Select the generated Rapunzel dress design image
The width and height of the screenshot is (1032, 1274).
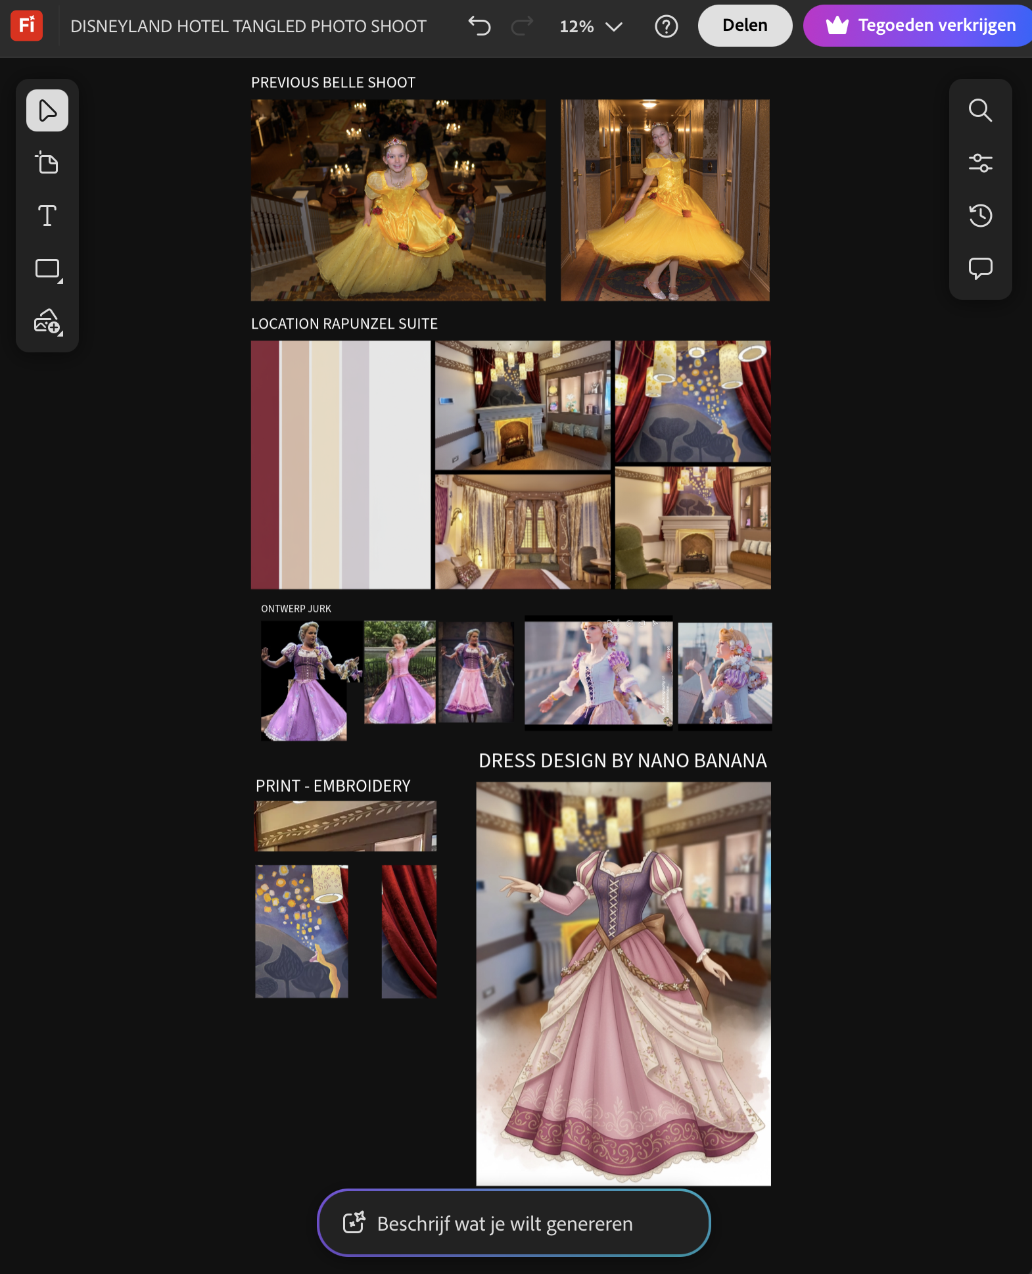623,983
